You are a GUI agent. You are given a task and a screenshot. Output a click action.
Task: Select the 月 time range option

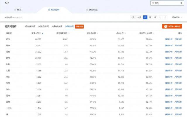(155, 18)
